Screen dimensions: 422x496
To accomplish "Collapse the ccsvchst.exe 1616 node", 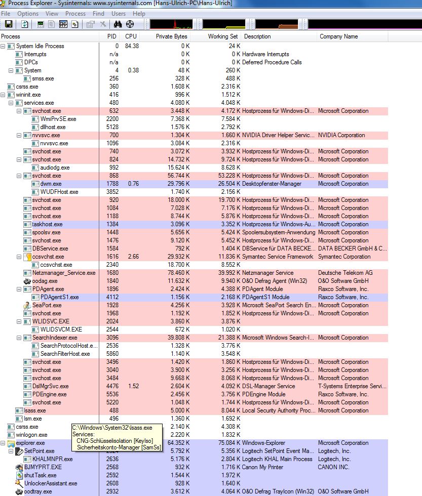I will click(x=19, y=257).
